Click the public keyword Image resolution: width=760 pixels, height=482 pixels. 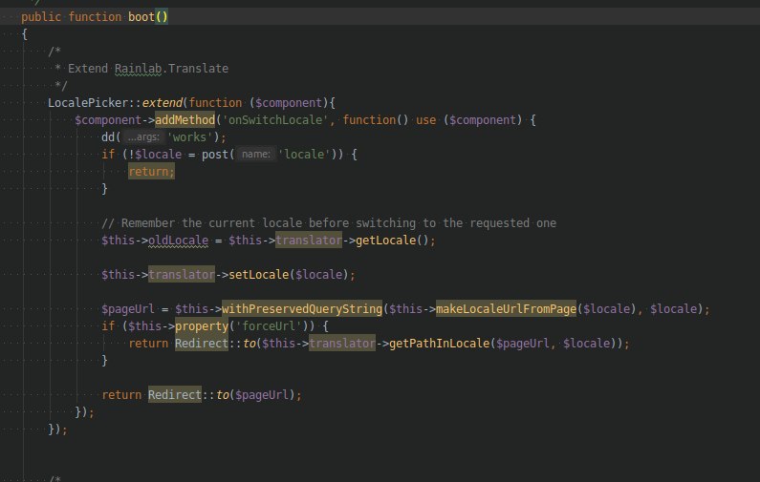point(41,17)
